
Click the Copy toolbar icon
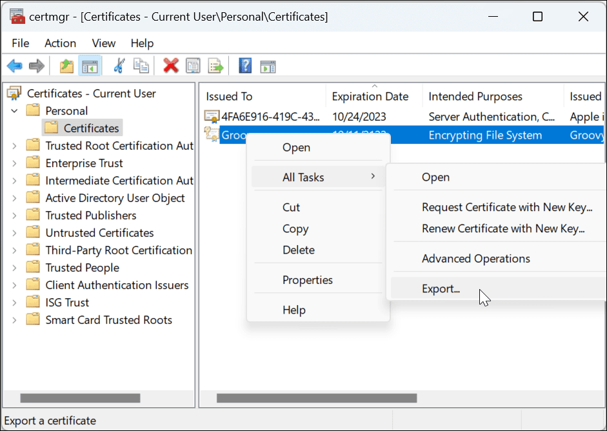(141, 66)
